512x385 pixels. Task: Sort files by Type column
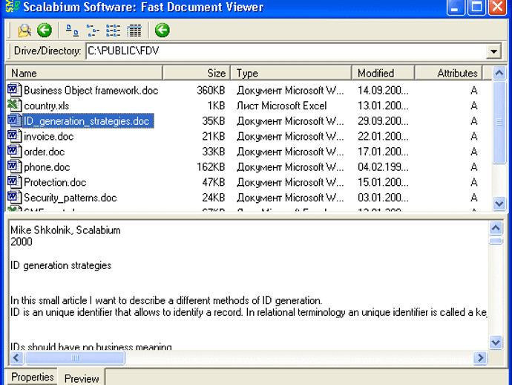point(292,73)
